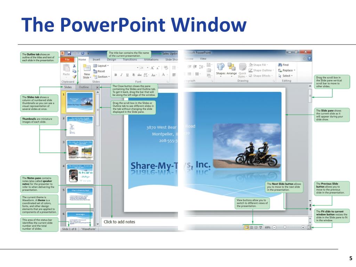
Task: Click the Find binoculars icon
Action: click(280, 65)
